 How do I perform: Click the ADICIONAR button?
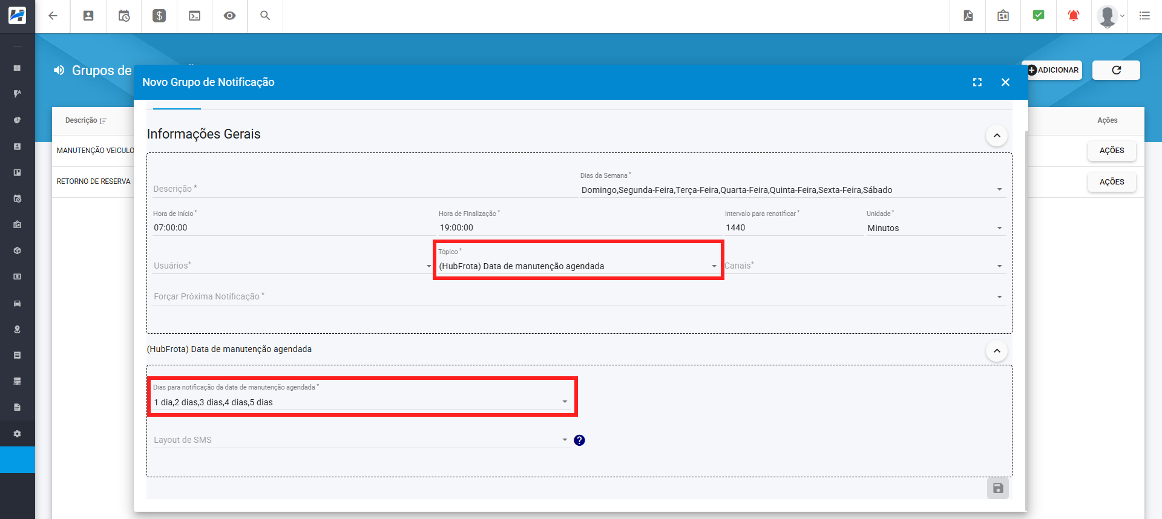click(x=1053, y=70)
